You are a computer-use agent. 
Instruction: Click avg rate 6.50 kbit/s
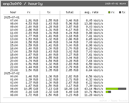tap(94, 67)
